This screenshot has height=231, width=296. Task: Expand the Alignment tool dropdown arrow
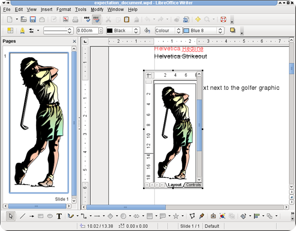[263, 216]
